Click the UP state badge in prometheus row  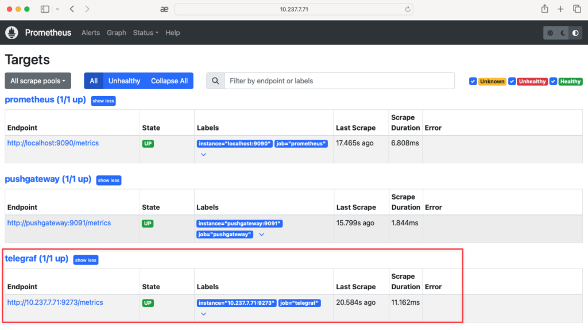coord(148,144)
